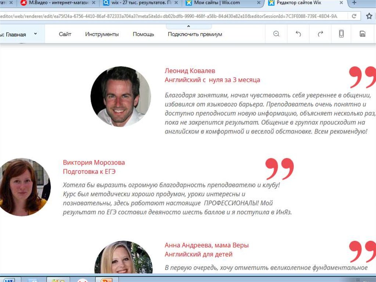
Task: Open the Помощь menu
Action: pos(144,34)
